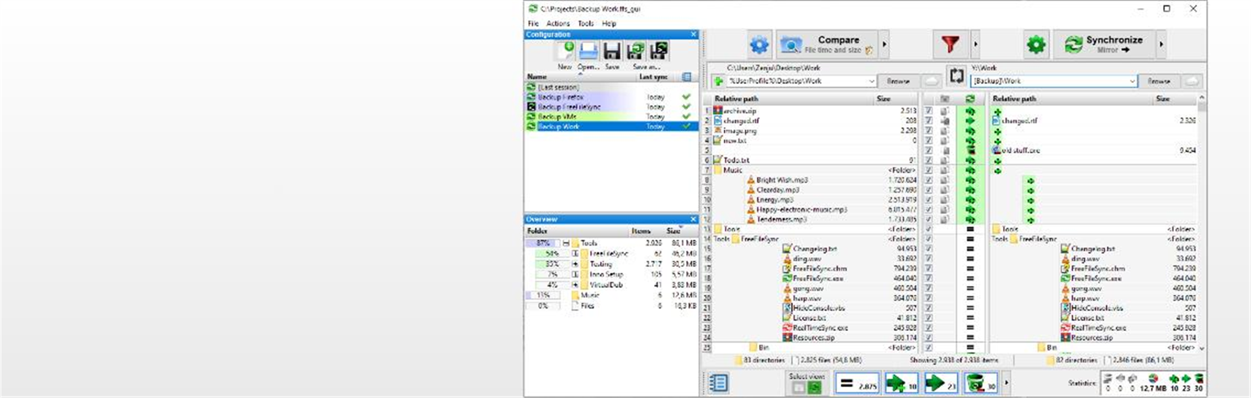Open left folder path dropdown
The image size is (1251, 398).
(x=871, y=81)
